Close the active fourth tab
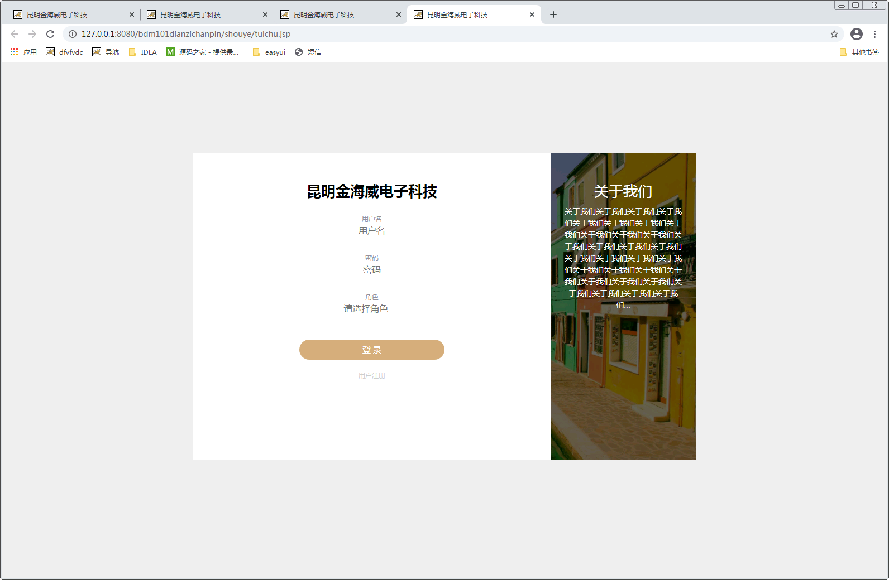 point(532,14)
